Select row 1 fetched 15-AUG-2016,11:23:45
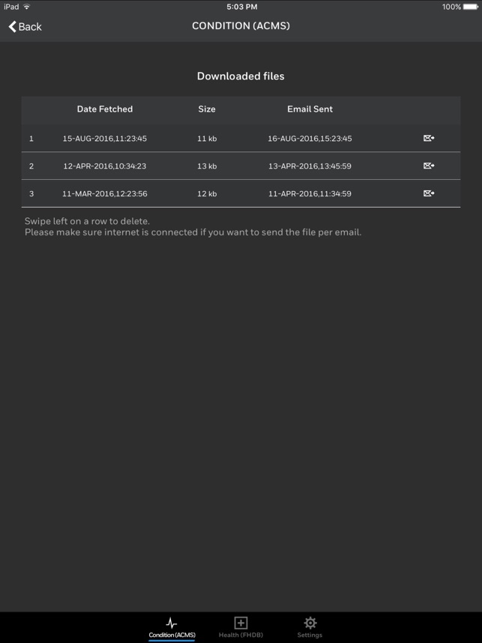This screenshot has width=482, height=643. (104, 139)
